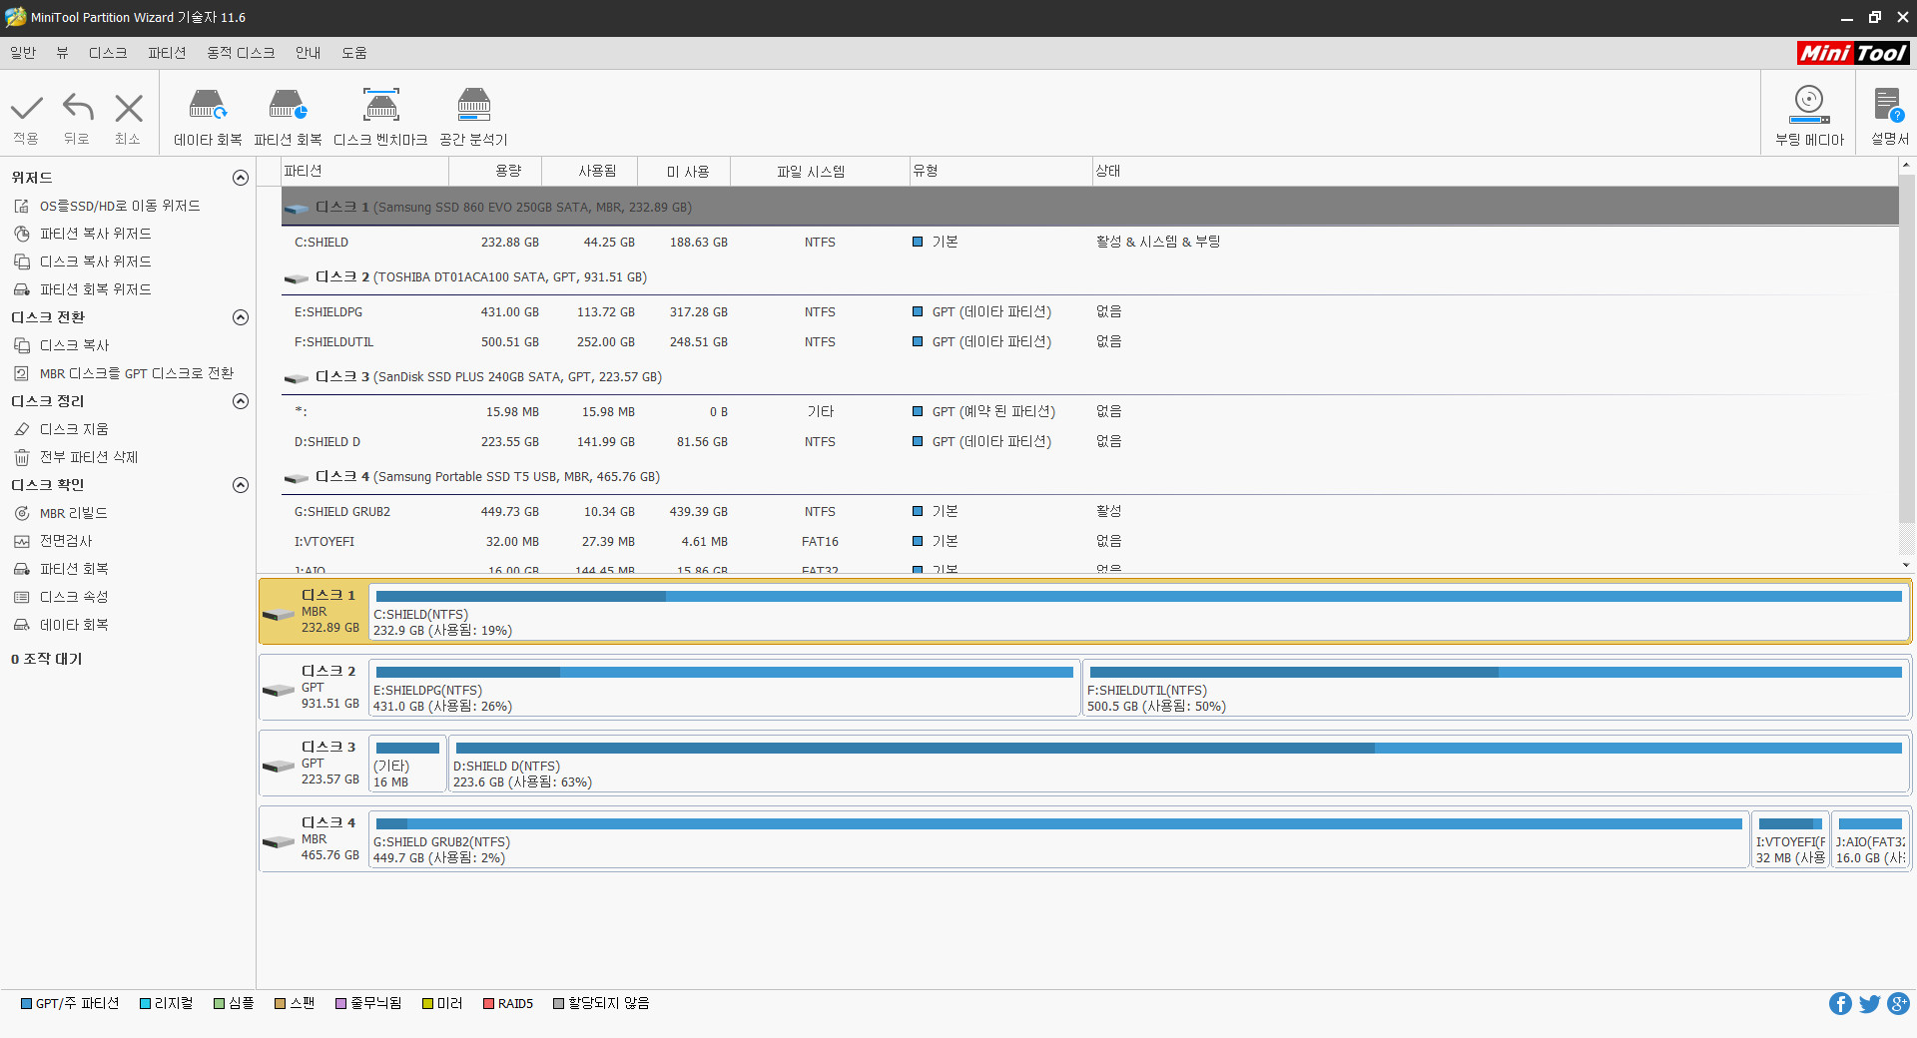Viewport: 1917px width, 1038px height.
Task: Open the Google Plus share icon
Action: pos(1899,1004)
